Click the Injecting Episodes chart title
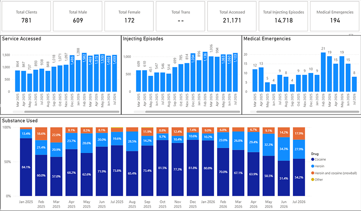 coord(143,39)
